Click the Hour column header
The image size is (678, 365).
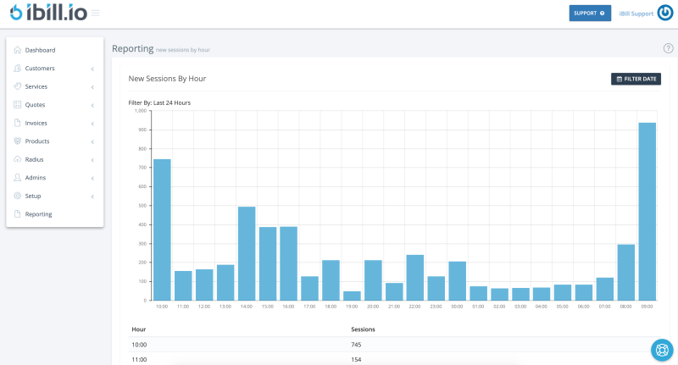point(139,329)
